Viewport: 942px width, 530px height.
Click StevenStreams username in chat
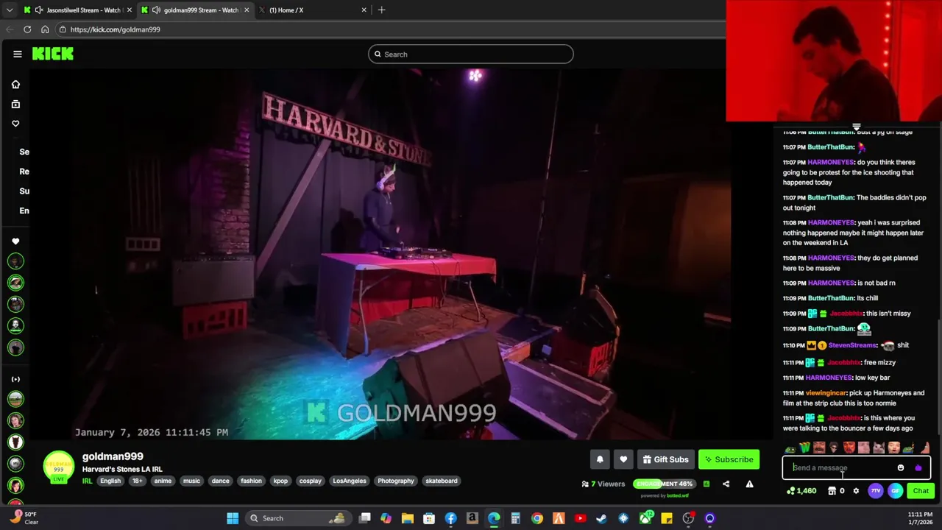coord(853,345)
